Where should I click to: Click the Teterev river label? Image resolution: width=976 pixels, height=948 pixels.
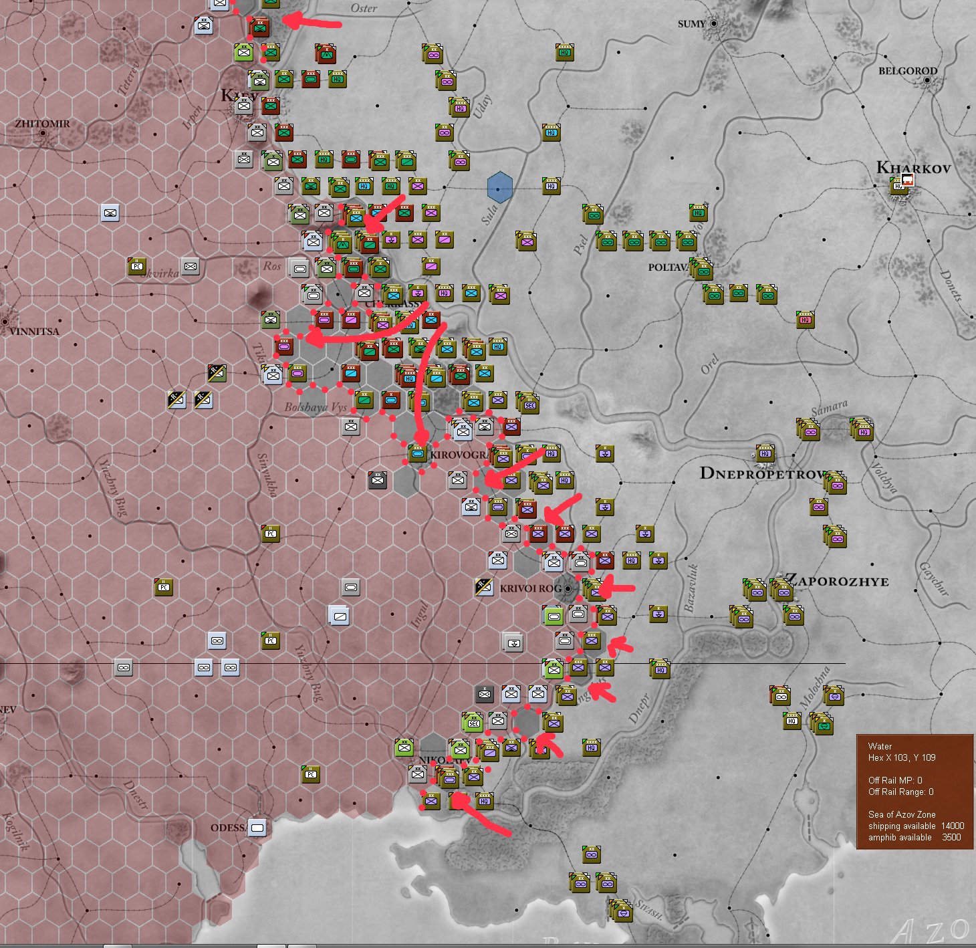coord(130,79)
